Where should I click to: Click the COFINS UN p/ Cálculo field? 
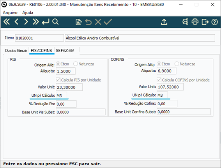pyautogui.click(x=163, y=95)
